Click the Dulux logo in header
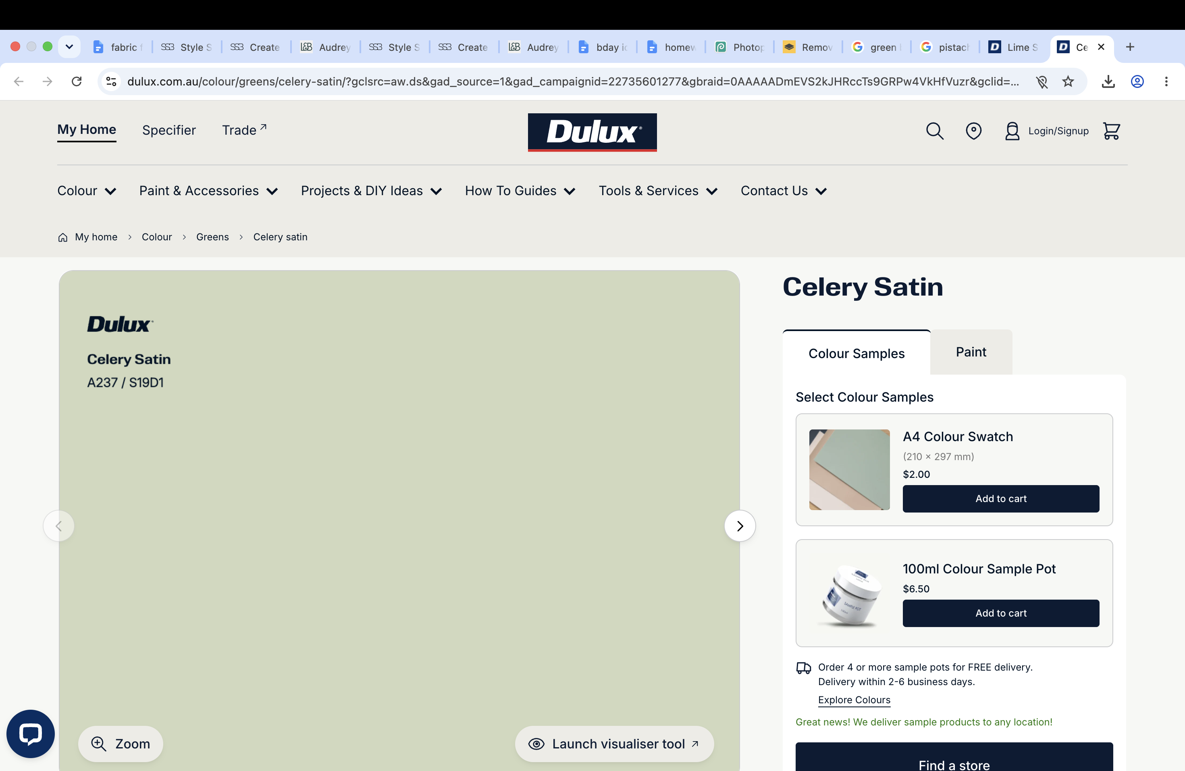1185x771 pixels. pos(592,132)
